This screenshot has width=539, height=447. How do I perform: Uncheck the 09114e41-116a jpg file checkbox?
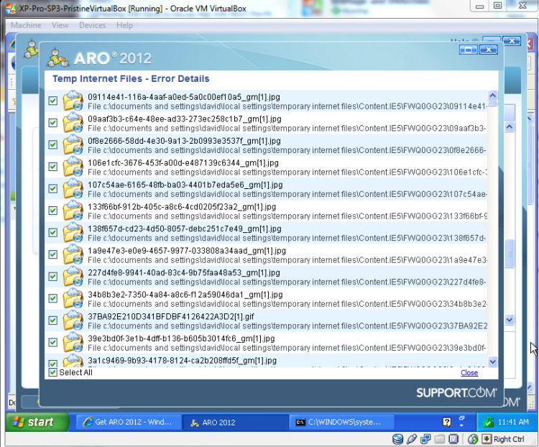[x=53, y=101]
